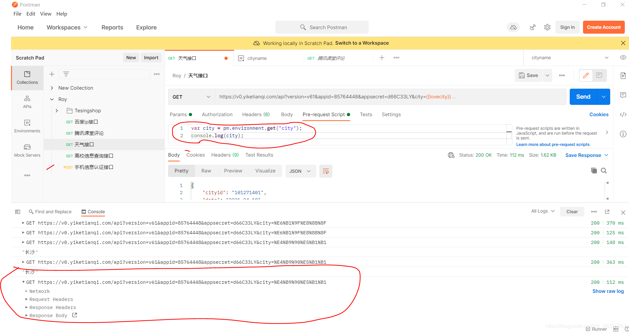Click the Create Account button

point(604,27)
